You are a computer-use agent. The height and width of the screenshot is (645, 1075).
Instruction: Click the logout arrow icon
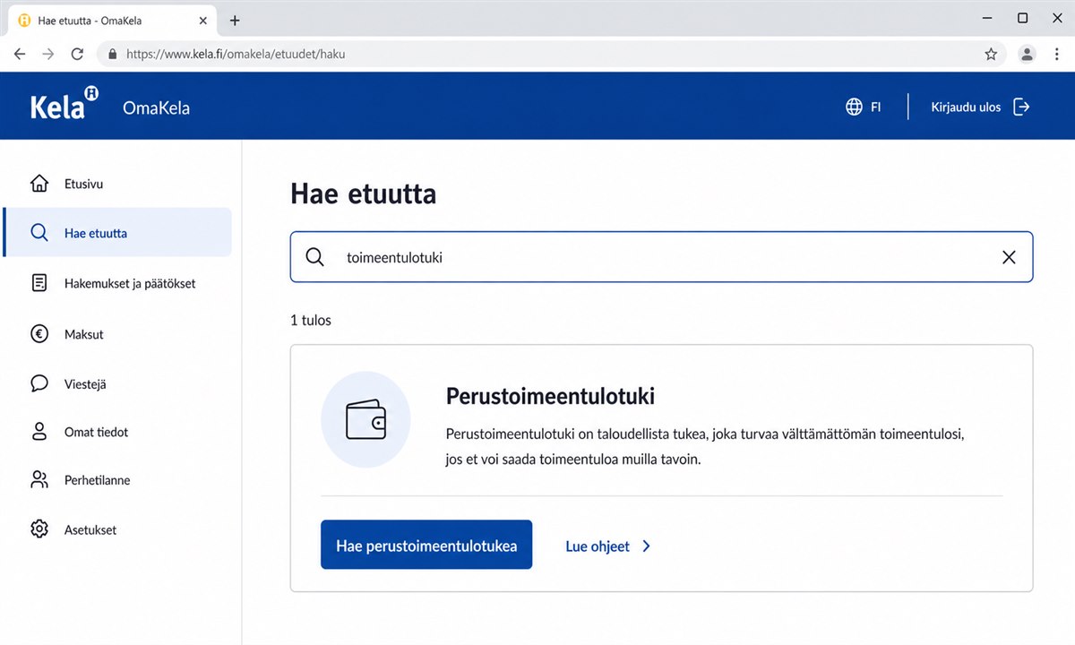tap(1021, 107)
